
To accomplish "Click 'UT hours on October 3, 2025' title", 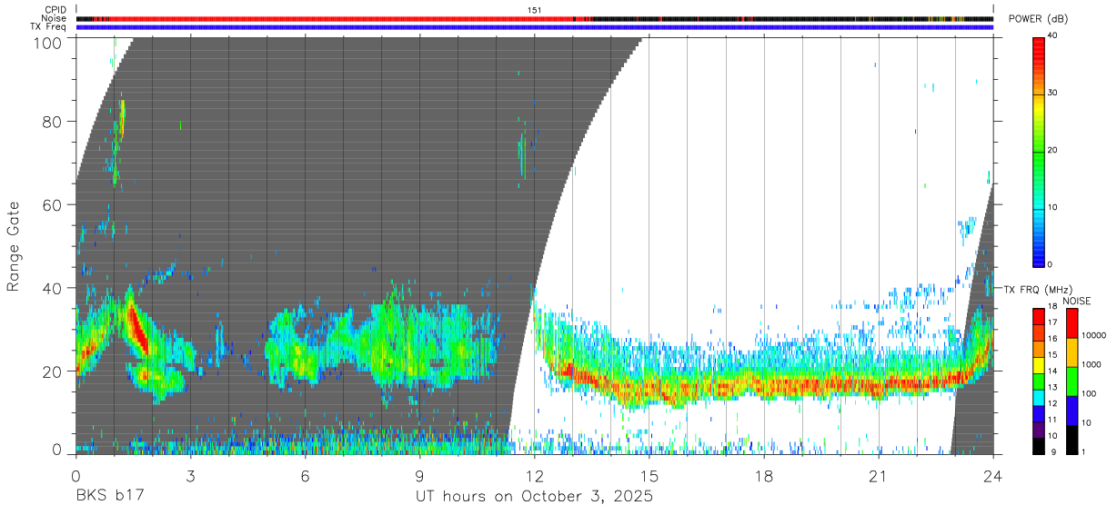I will pos(534,497).
